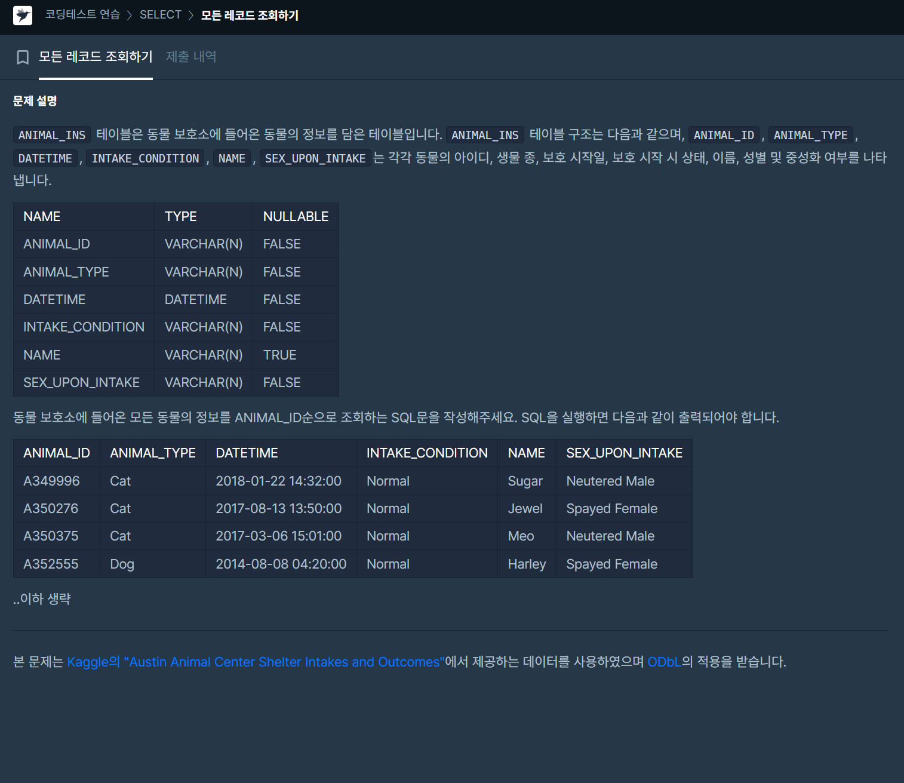This screenshot has width=904, height=783.
Task: Click the INTAKE_CONDITION header in the result table
Action: click(x=427, y=453)
